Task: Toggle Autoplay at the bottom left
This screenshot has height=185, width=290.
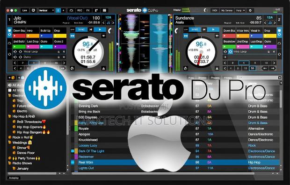Action: click(14, 178)
